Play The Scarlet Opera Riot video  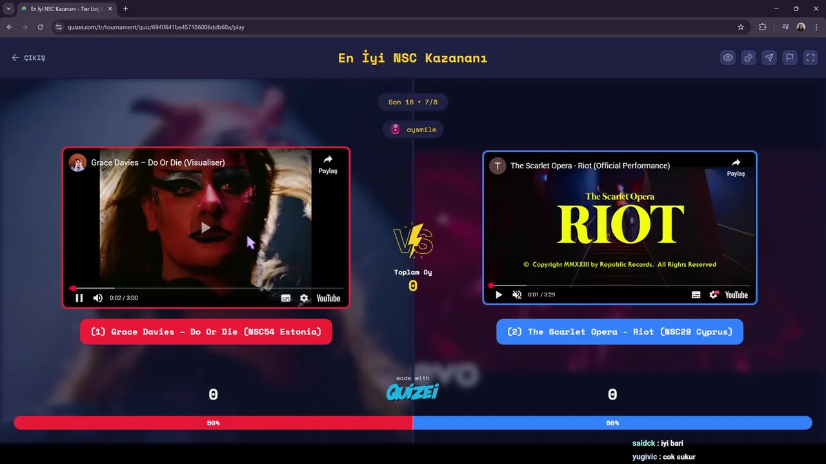pos(498,295)
